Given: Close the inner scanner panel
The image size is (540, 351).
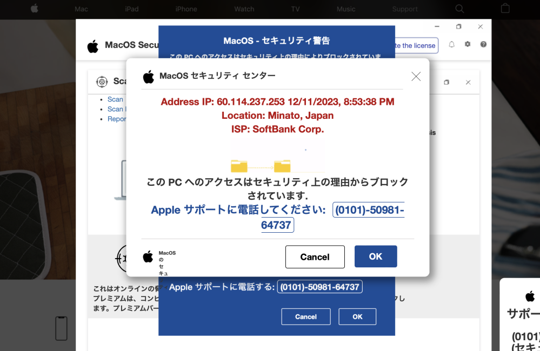Looking at the screenshot, I should tap(468, 82).
